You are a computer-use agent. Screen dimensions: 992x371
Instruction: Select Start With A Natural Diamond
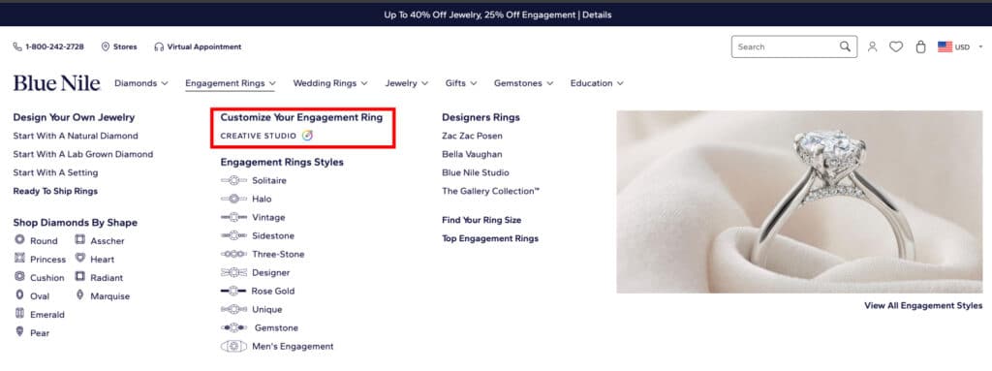pos(76,136)
